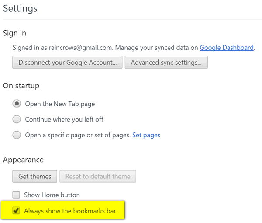The width and height of the screenshot is (262, 223).
Task: Click the Settings page heading
Action: click(20, 8)
